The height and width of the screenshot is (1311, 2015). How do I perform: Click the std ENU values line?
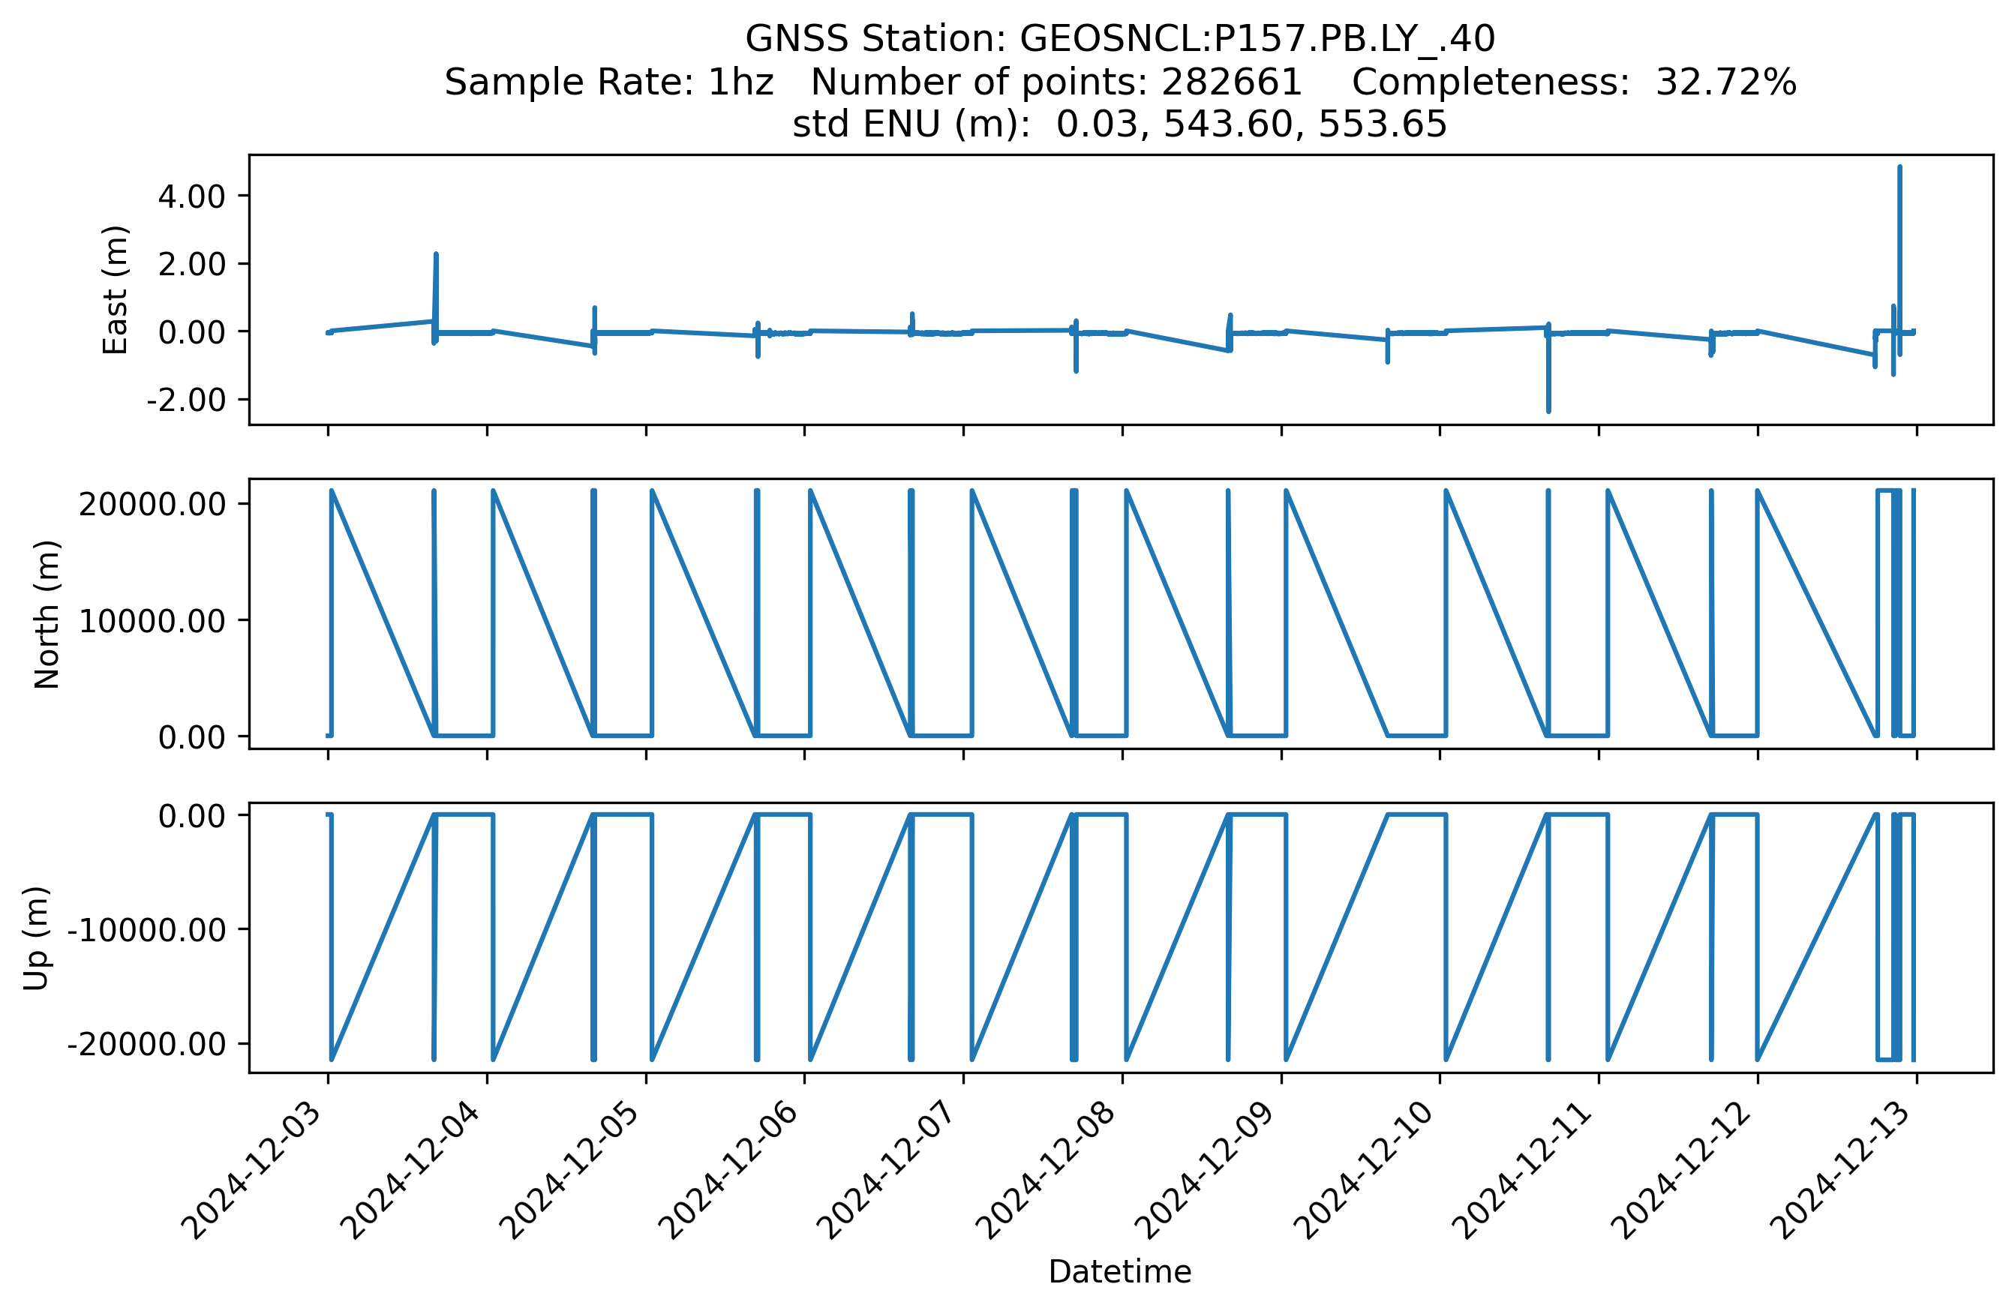1119,125
